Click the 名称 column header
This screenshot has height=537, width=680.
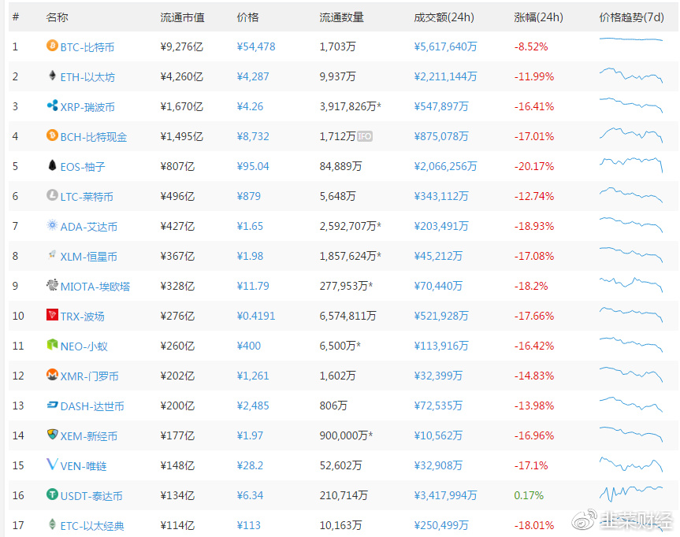(x=57, y=17)
